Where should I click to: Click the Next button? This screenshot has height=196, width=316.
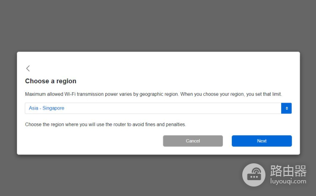pos(262,141)
